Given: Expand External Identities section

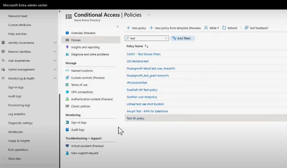Looking at the screenshot, I should (x=55, y=52).
